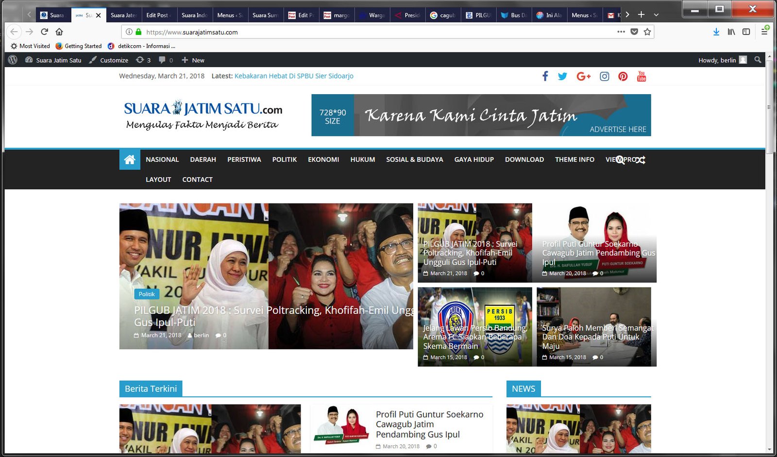The image size is (777, 457).
Task: Open the Twitter social icon
Action: click(x=562, y=76)
